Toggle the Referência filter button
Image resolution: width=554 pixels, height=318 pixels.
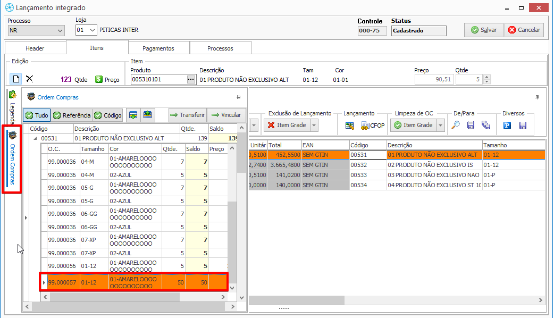point(72,115)
